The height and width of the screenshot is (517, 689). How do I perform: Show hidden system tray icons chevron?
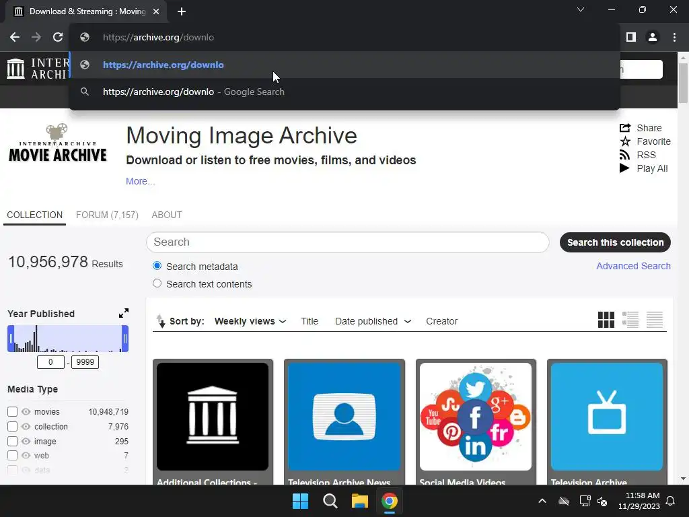(542, 501)
